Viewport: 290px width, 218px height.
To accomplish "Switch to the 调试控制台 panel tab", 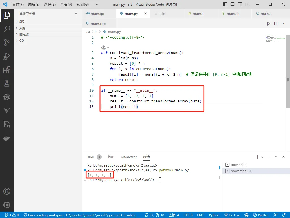I will point(129,157).
